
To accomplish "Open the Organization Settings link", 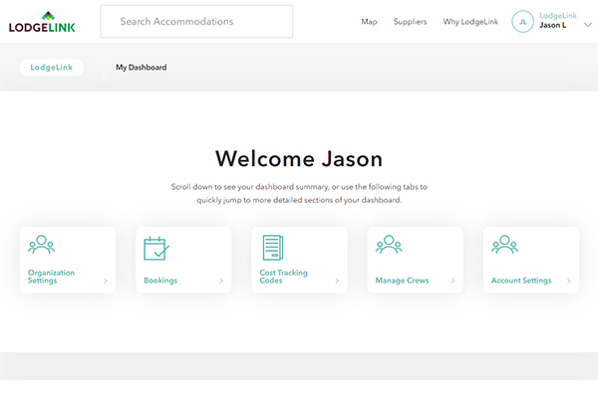I will coord(51,277).
